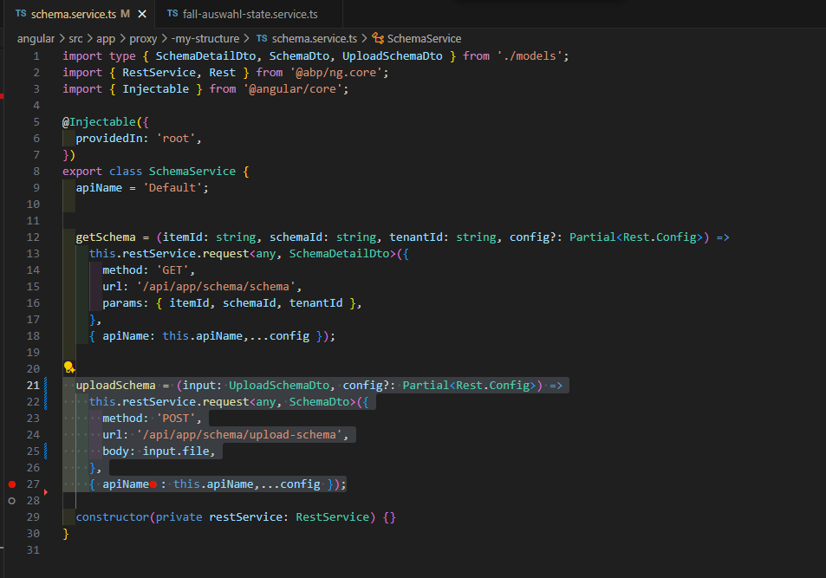Click the class symbol icon beside SchemaService breadcrumb
826x578 pixels.
377,39
